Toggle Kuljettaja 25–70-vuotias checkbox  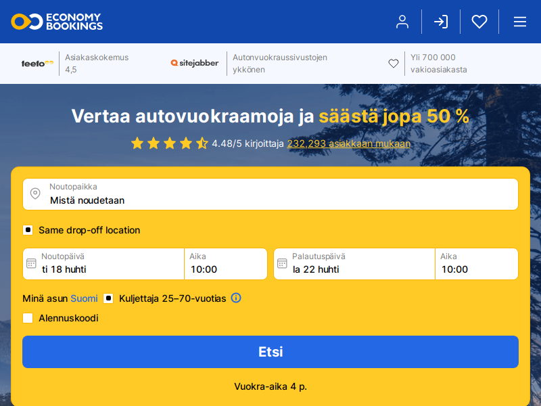coord(108,298)
